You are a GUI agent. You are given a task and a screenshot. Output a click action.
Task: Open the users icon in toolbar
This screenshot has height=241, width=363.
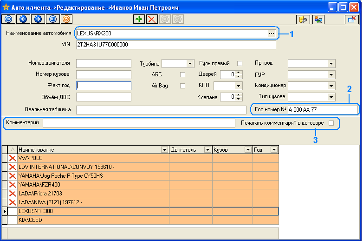318,20
